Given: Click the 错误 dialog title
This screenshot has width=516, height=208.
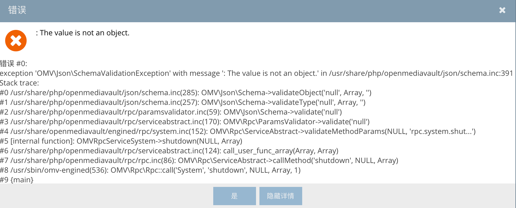Looking at the screenshot, I should (17, 10).
